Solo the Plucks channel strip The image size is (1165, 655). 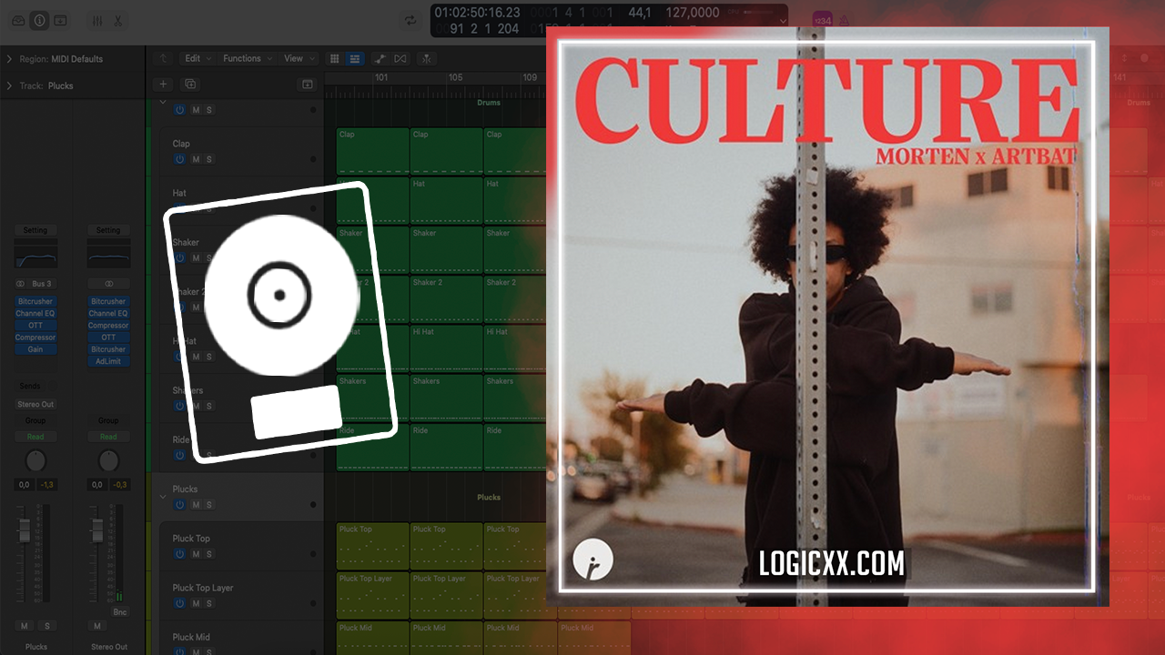pyautogui.click(x=47, y=626)
